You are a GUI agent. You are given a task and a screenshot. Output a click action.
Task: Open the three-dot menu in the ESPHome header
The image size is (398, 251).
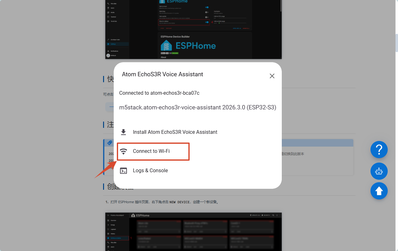click(277, 215)
